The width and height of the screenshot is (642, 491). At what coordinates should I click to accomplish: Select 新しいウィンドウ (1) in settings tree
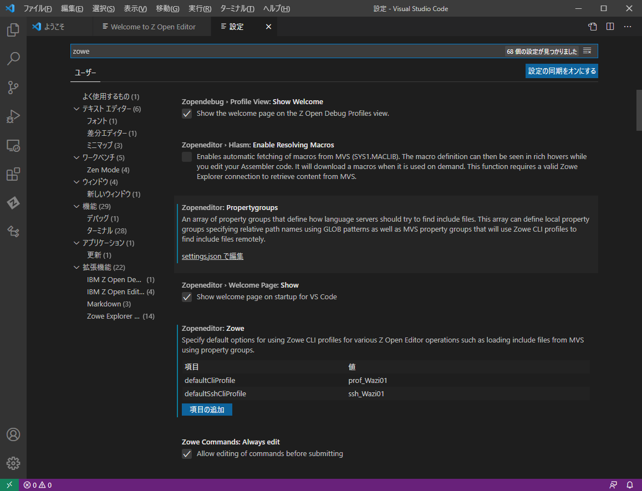pyautogui.click(x=114, y=194)
